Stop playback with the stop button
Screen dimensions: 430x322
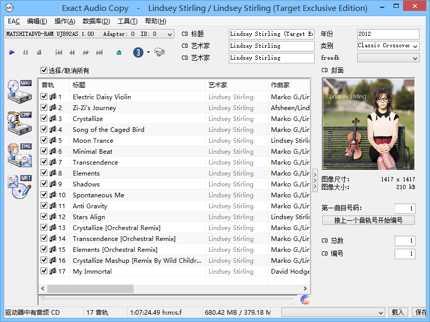click(x=39, y=52)
